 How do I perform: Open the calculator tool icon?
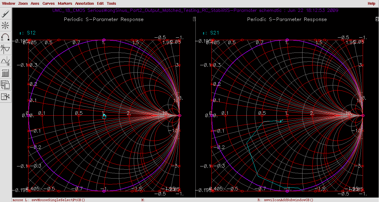(x=5, y=73)
